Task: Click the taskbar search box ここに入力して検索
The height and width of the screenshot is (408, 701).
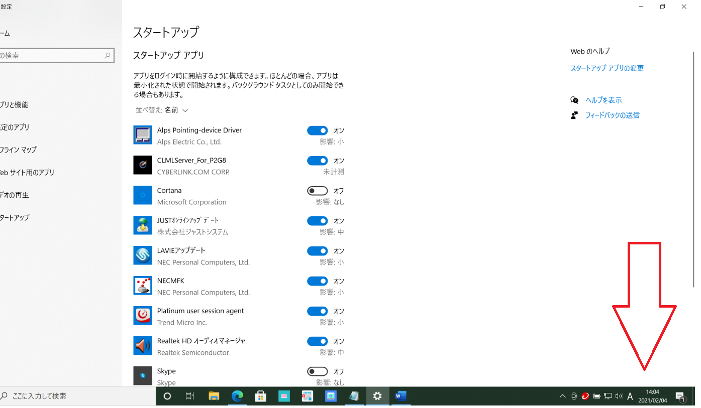Action: pyautogui.click(x=77, y=396)
